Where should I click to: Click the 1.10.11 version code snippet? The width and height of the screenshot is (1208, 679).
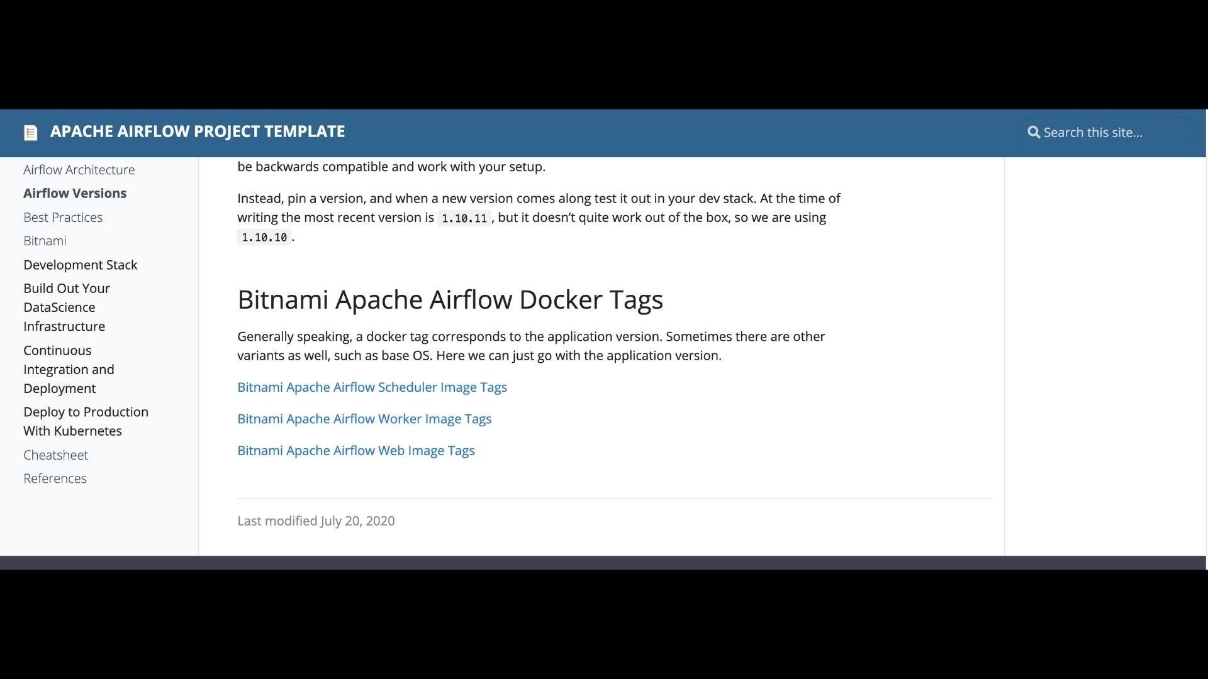[x=464, y=218]
